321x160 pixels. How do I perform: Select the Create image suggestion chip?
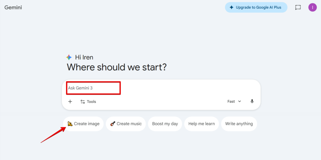click(x=83, y=124)
